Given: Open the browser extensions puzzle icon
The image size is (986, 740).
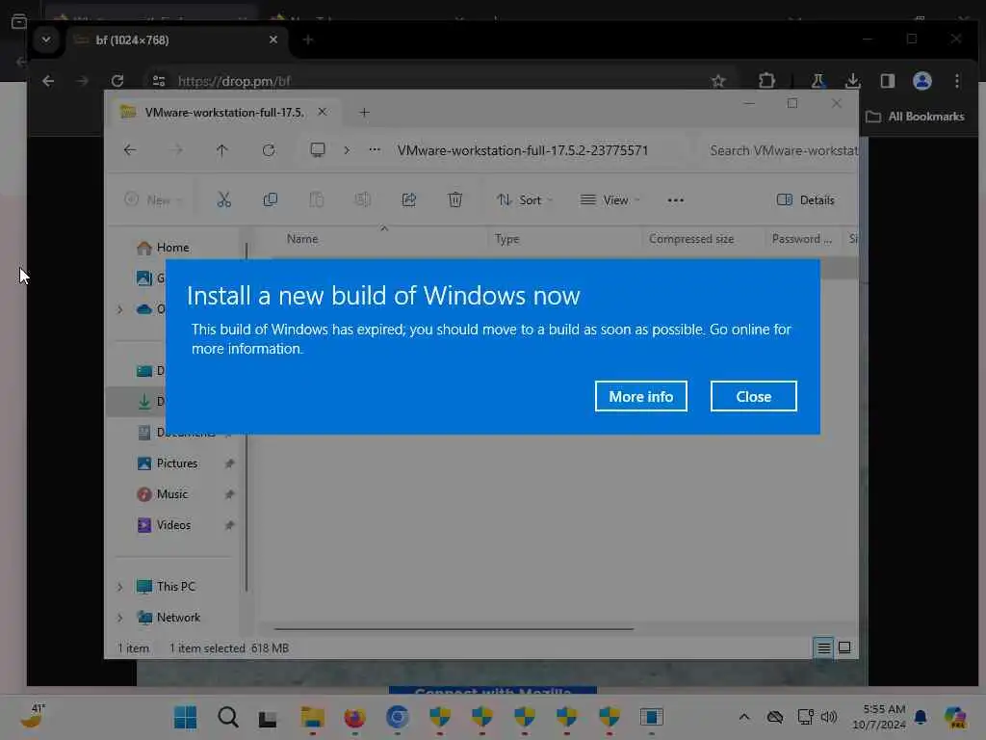Looking at the screenshot, I should (766, 81).
